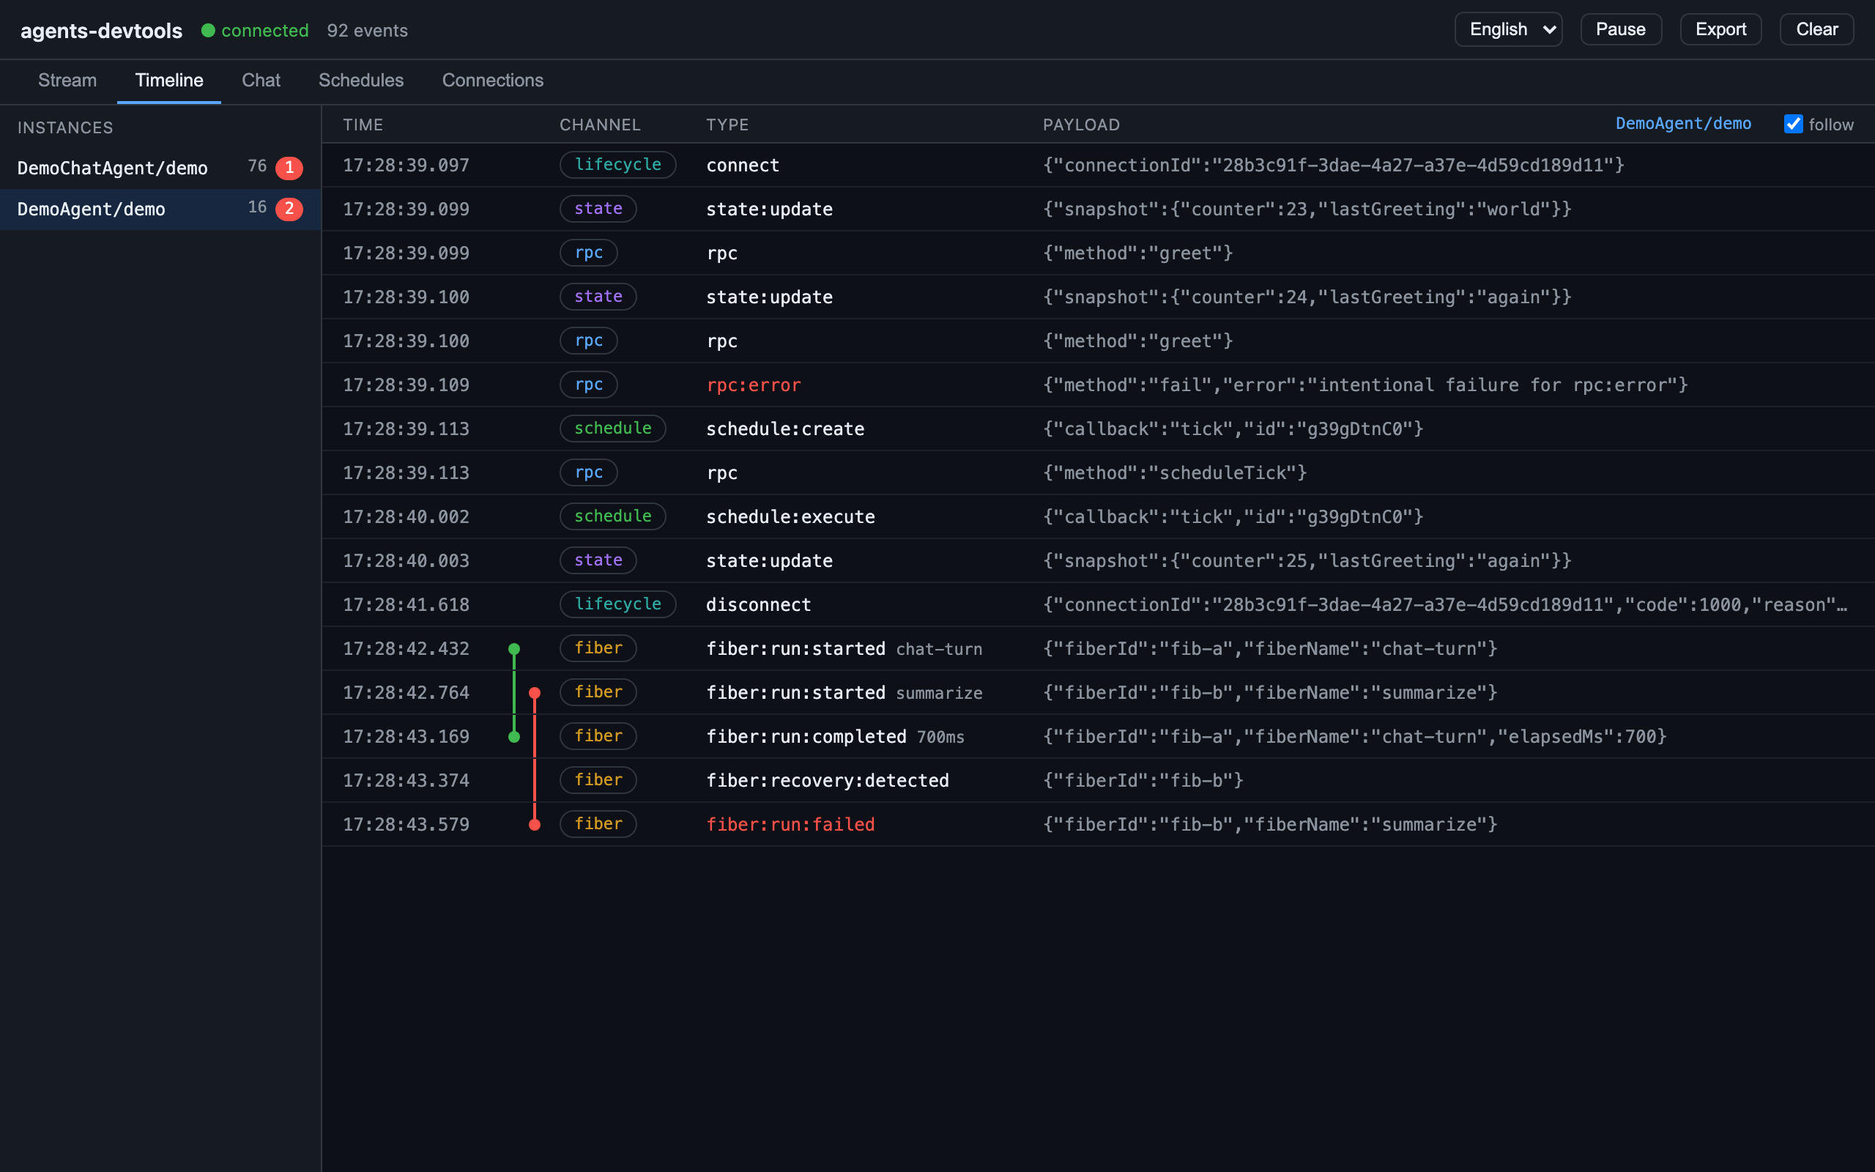Click fiber badge on summarize started row
The height and width of the screenshot is (1172, 1875).
tap(598, 691)
